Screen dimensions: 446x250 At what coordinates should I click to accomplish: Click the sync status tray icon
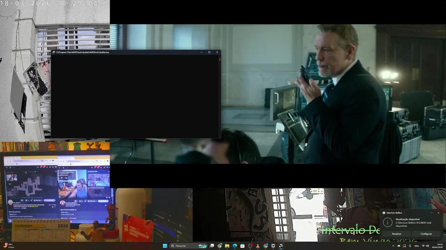click(x=405, y=246)
